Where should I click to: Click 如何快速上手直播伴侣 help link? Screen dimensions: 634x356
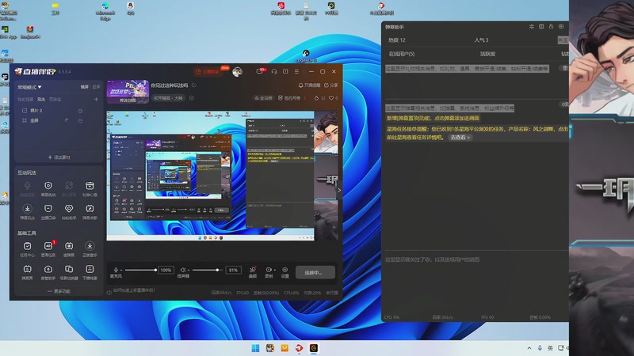click(x=134, y=290)
